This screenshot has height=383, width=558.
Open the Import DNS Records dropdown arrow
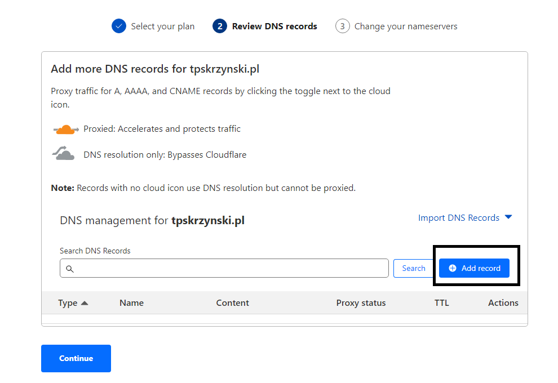[508, 217]
